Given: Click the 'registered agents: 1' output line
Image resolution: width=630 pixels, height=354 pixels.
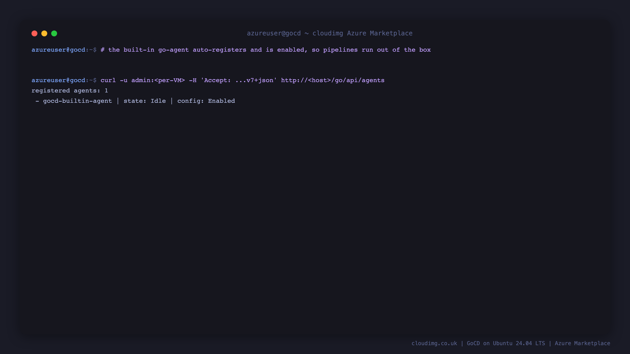Looking at the screenshot, I should click(x=70, y=90).
